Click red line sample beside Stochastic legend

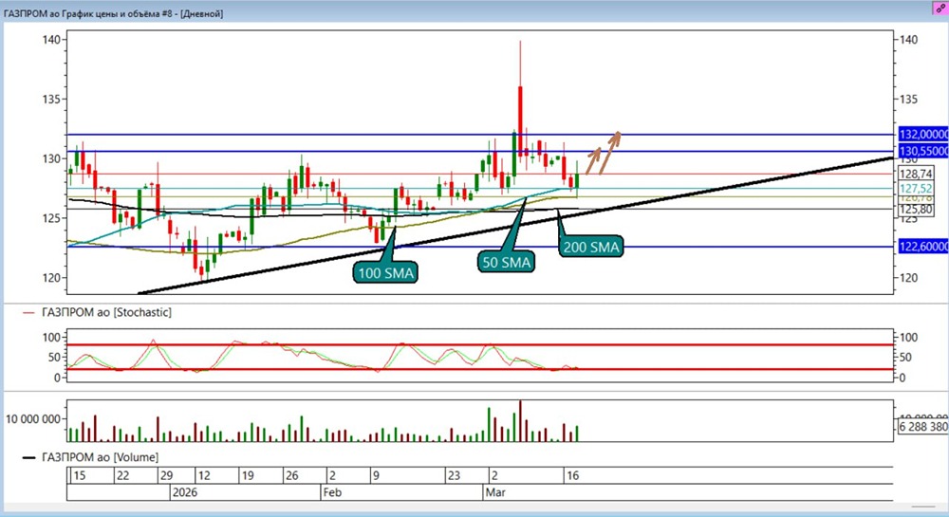(x=29, y=313)
